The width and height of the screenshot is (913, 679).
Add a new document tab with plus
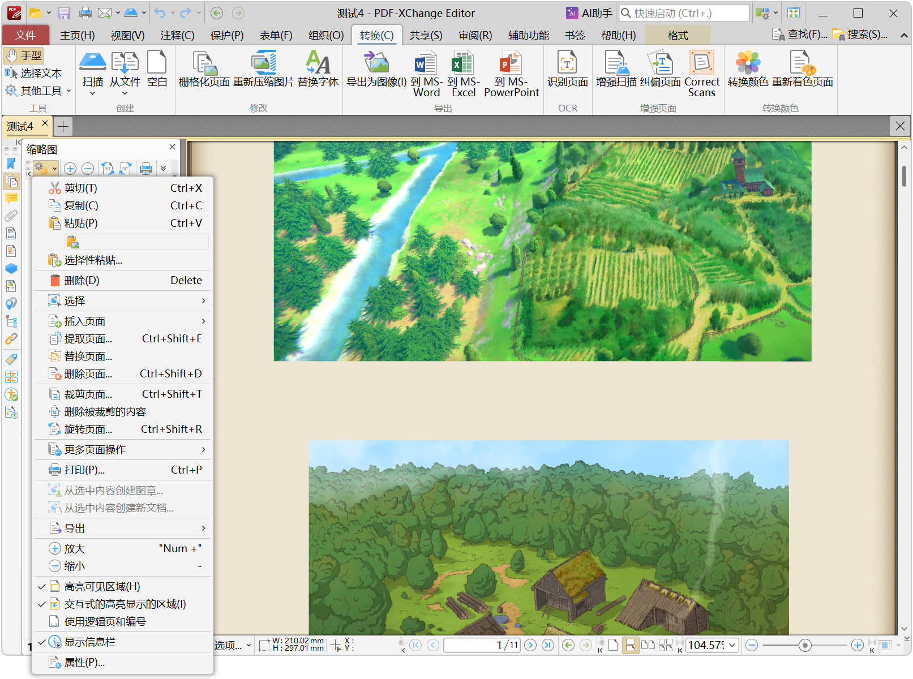coord(63,126)
